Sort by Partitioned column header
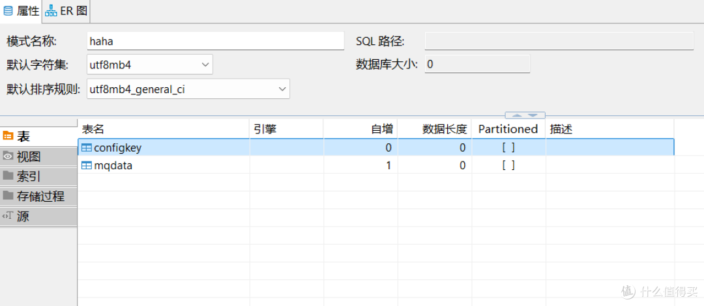Viewport: 704px width, 306px height. (x=508, y=129)
